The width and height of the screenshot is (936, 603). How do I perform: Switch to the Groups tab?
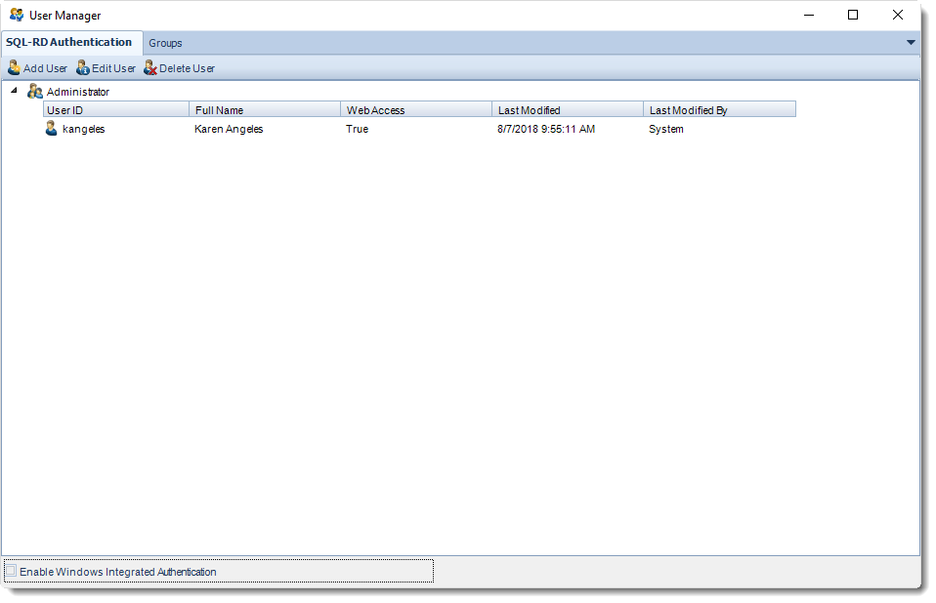pos(165,43)
